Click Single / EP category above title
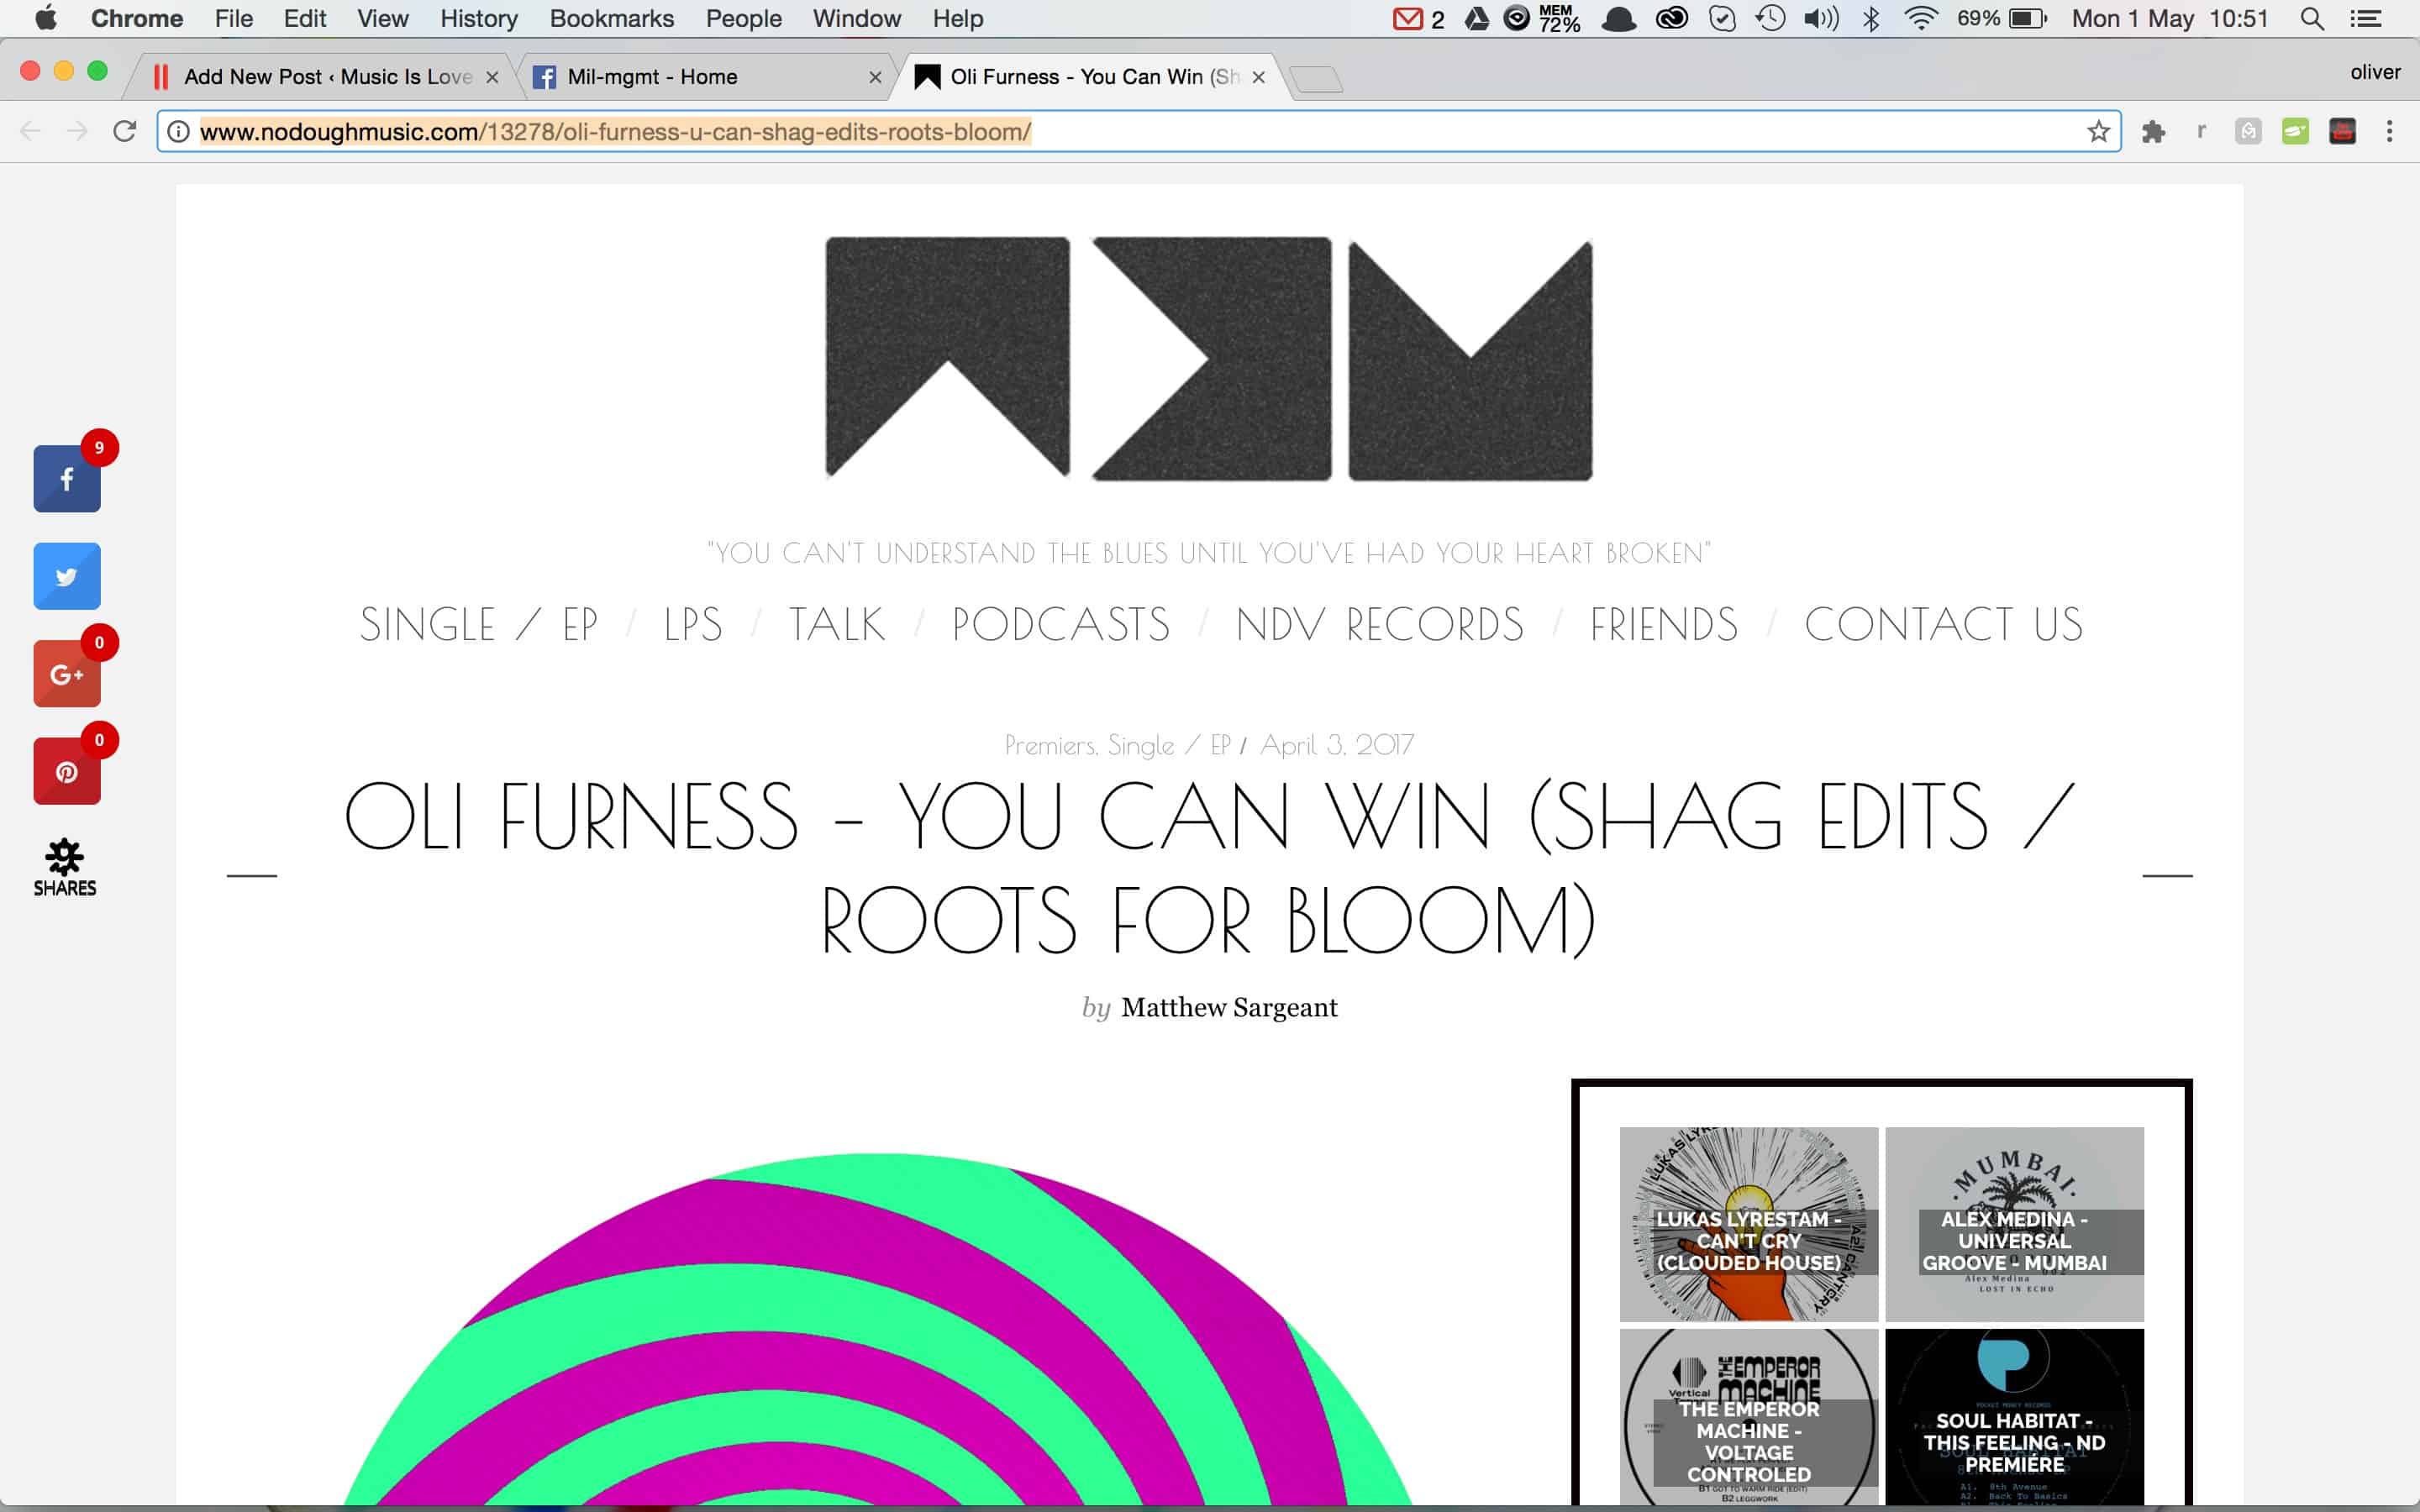The width and height of the screenshot is (2420, 1512). (1169, 745)
